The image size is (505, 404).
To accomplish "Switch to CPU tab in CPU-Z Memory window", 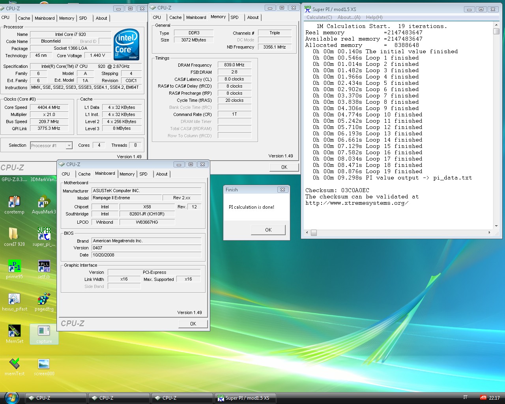I will [x=157, y=17].
